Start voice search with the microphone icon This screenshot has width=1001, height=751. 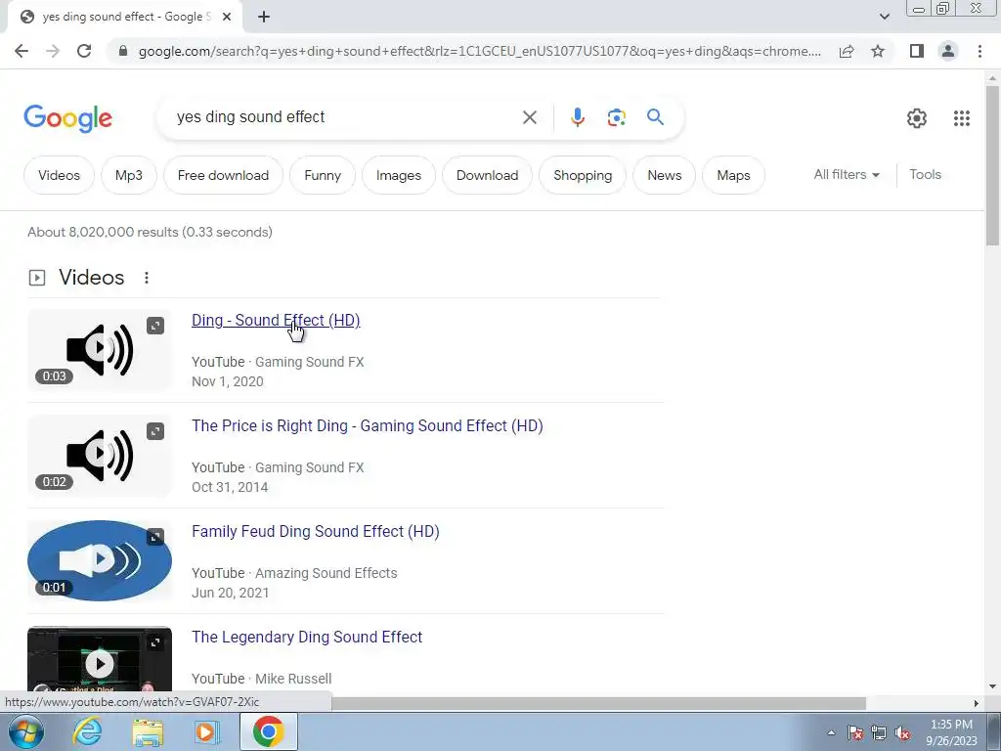(578, 117)
